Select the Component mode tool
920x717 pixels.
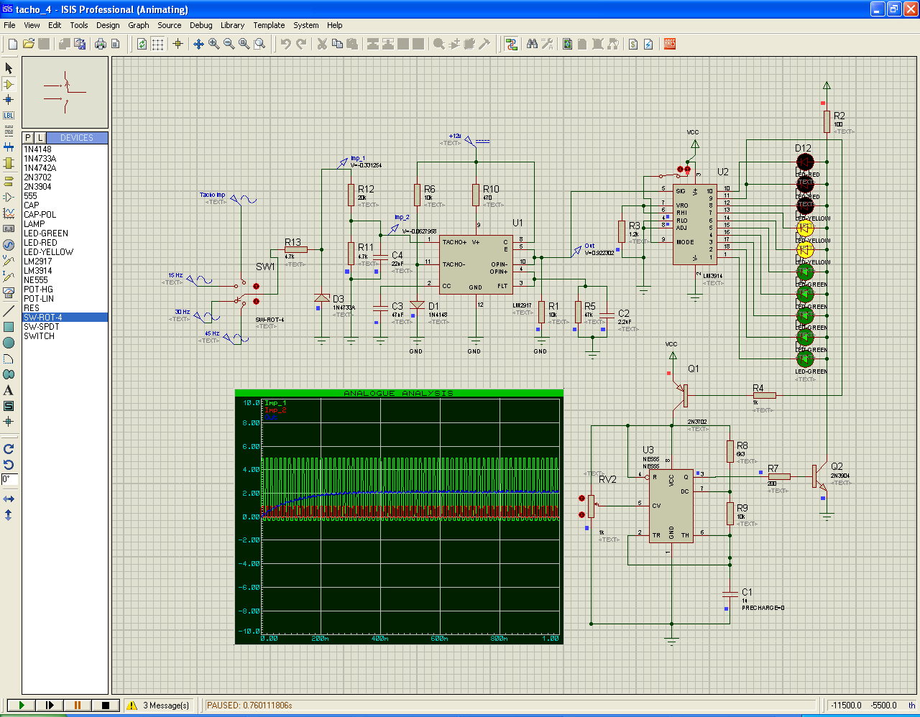(9, 84)
